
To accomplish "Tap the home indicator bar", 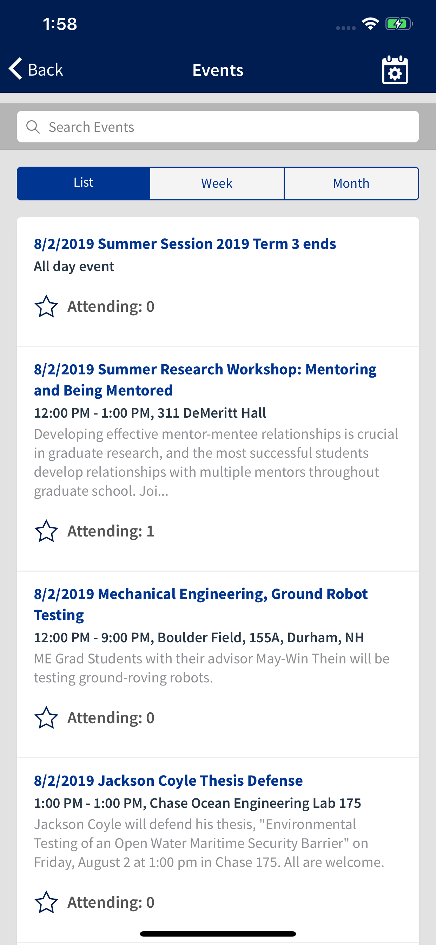I will click(x=218, y=934).
